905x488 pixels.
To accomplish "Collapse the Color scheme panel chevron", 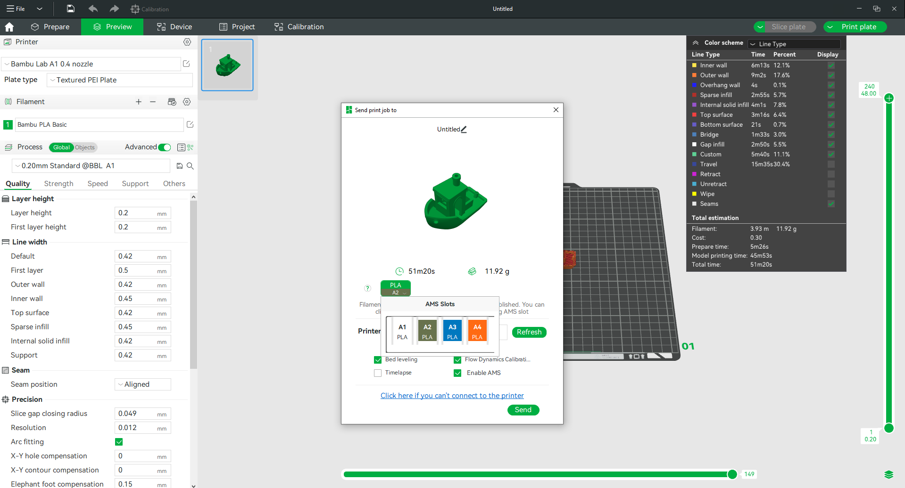I will tap(696, 43).
